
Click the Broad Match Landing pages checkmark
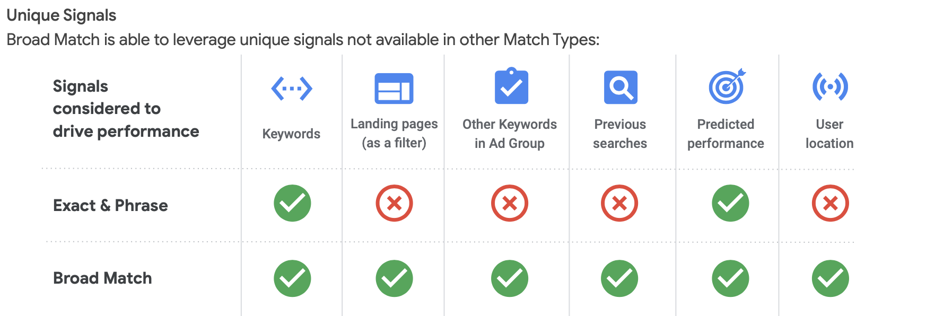coord(394,278)
